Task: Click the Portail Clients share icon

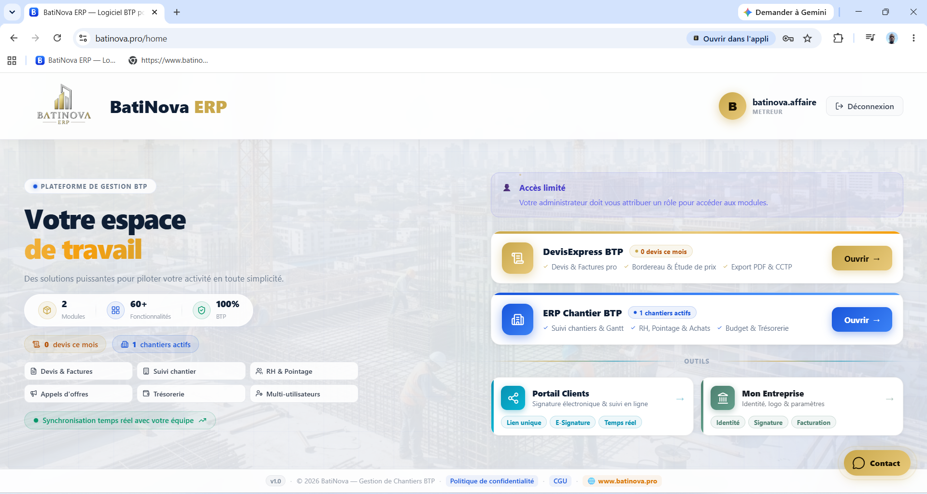Action: pyautogui.click(x=513, y=398)
